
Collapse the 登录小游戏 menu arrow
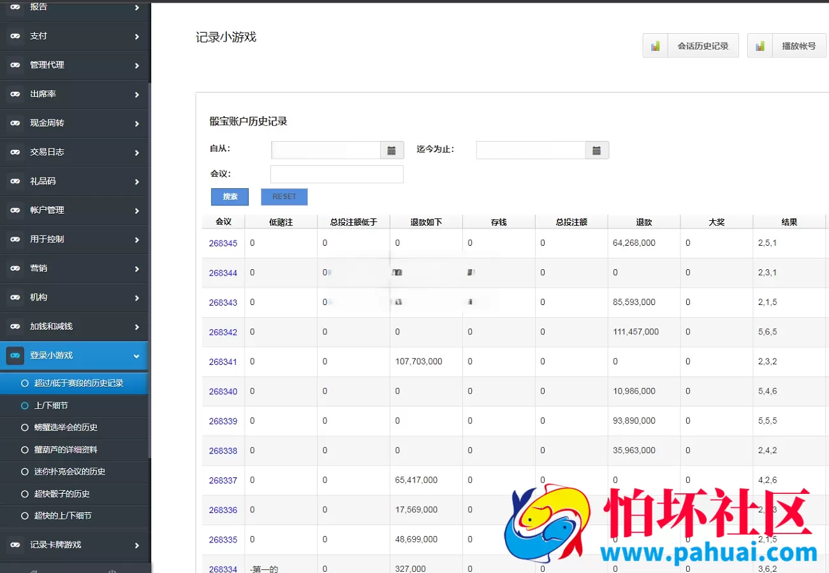point(136,357)
